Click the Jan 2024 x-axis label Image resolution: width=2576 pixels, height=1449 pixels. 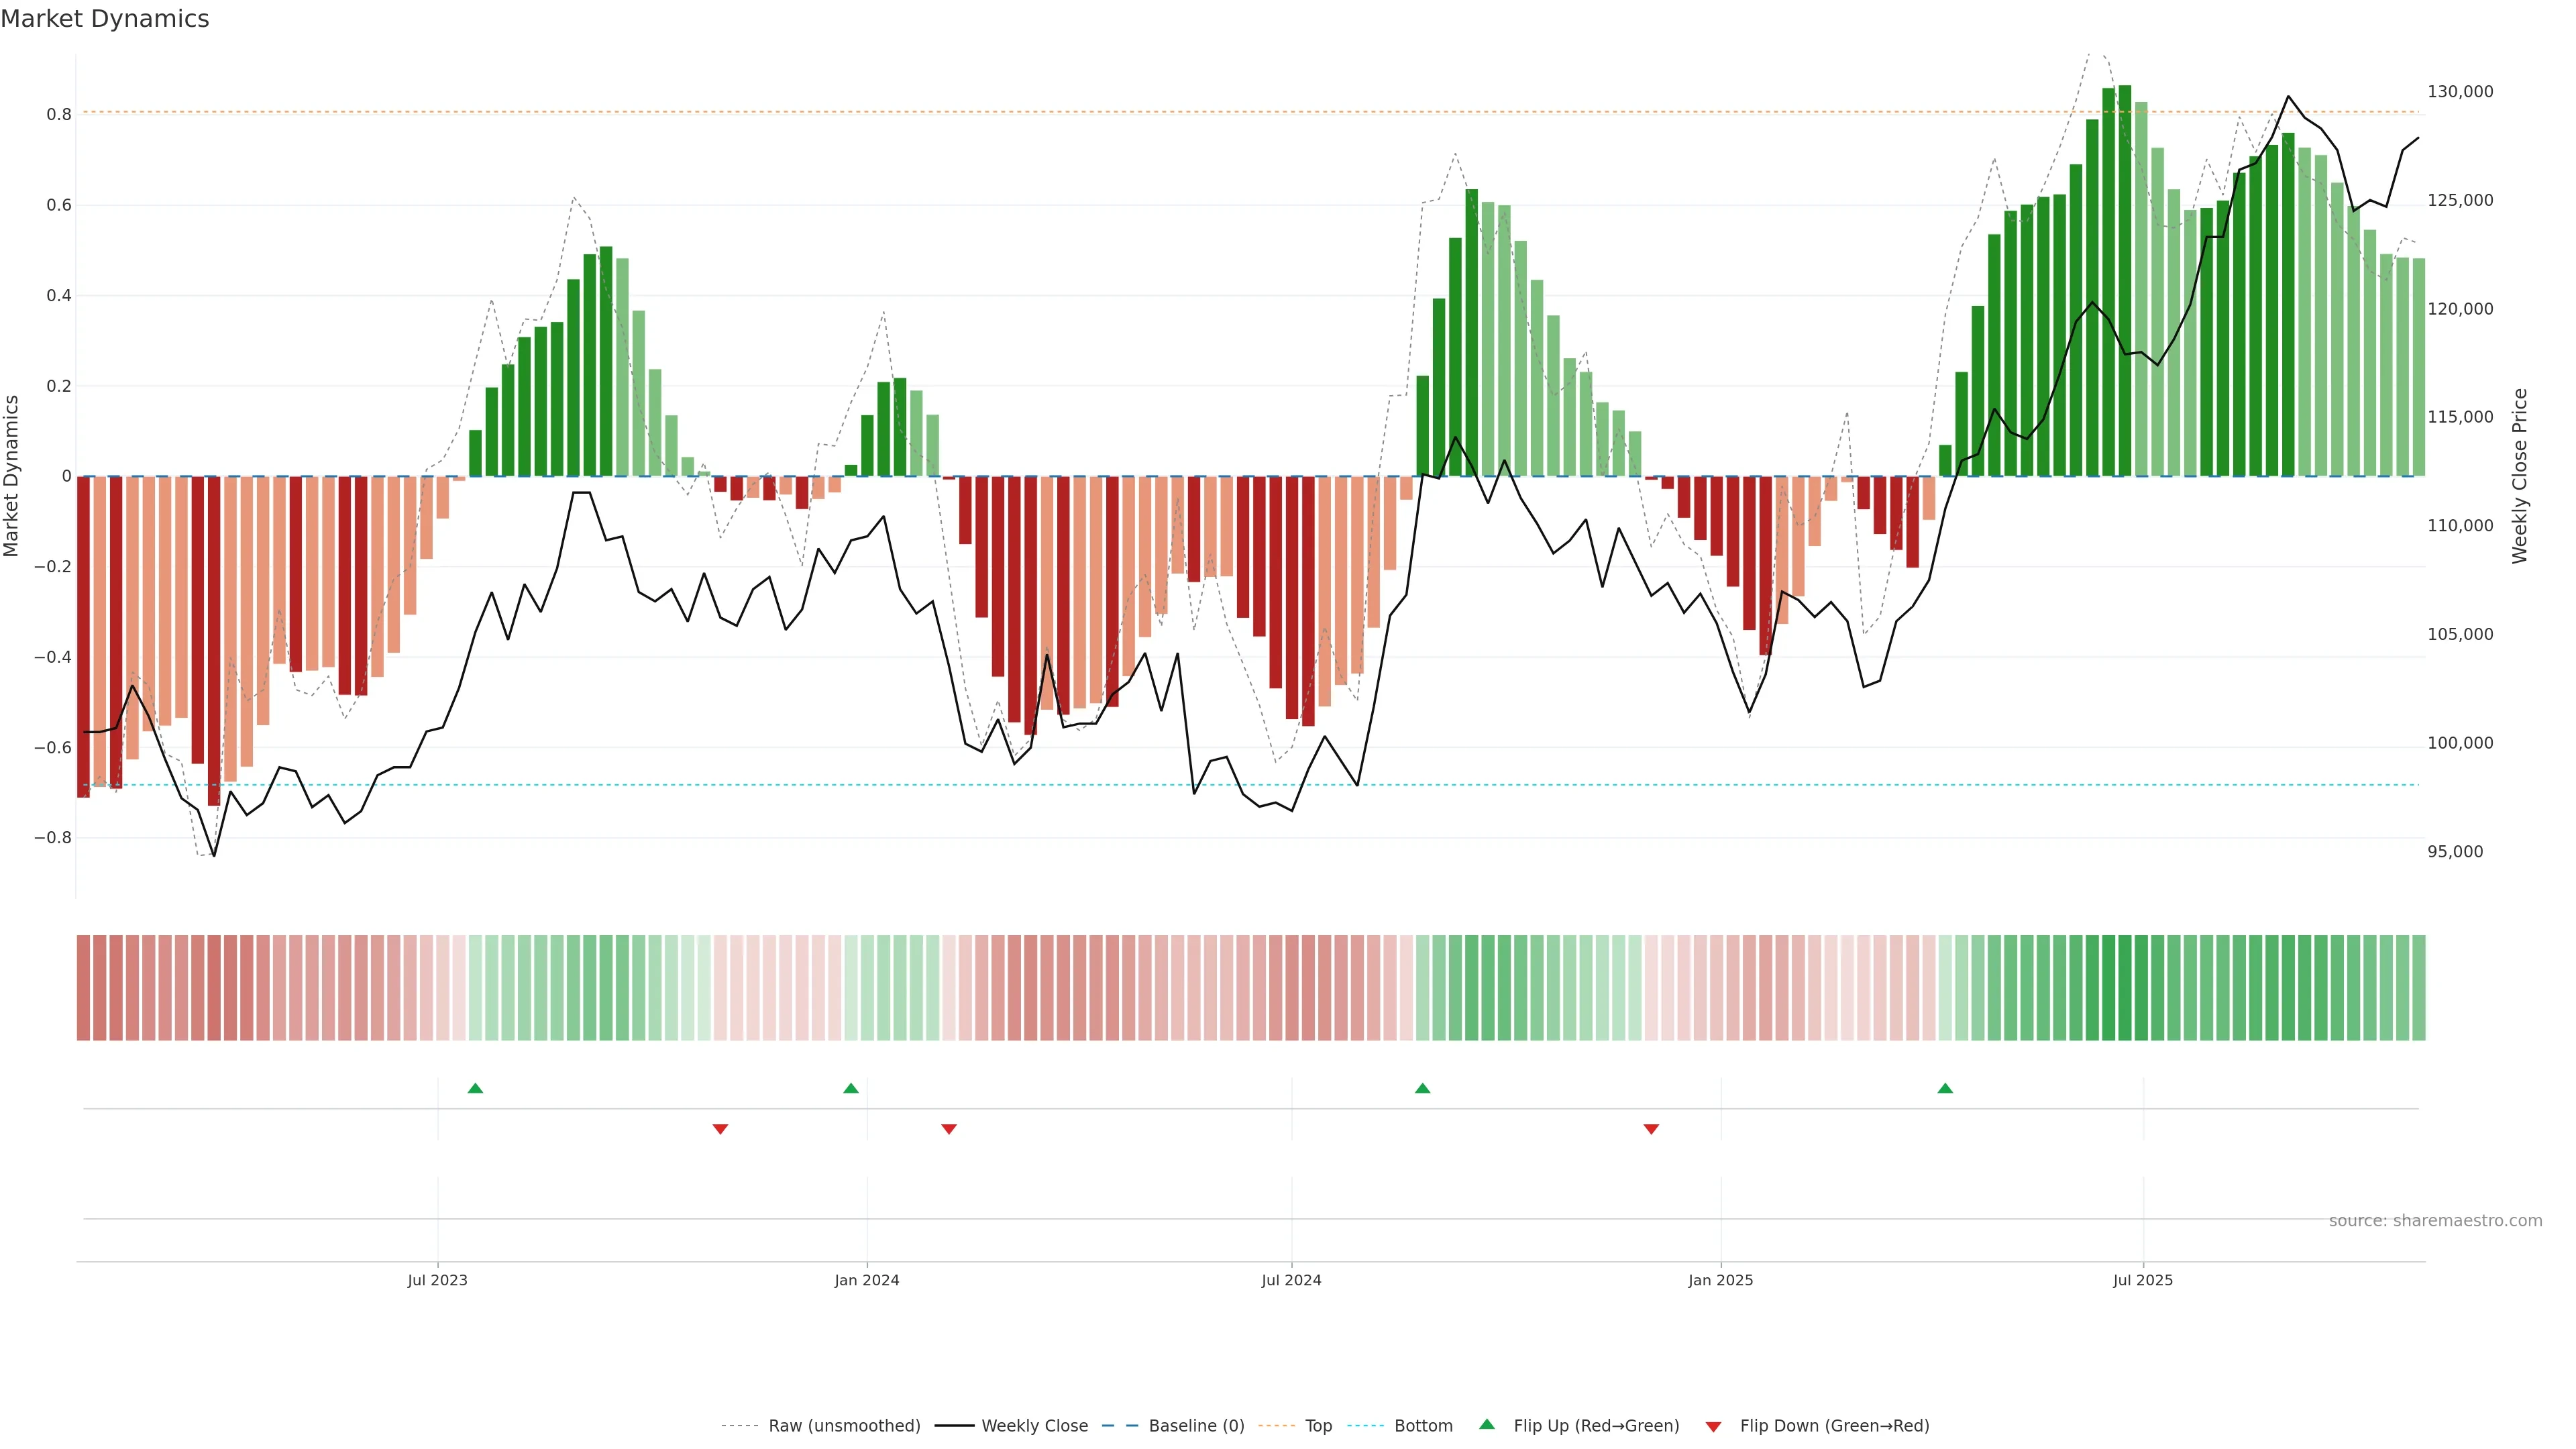pyautogui.click(x=866, y=1280)
